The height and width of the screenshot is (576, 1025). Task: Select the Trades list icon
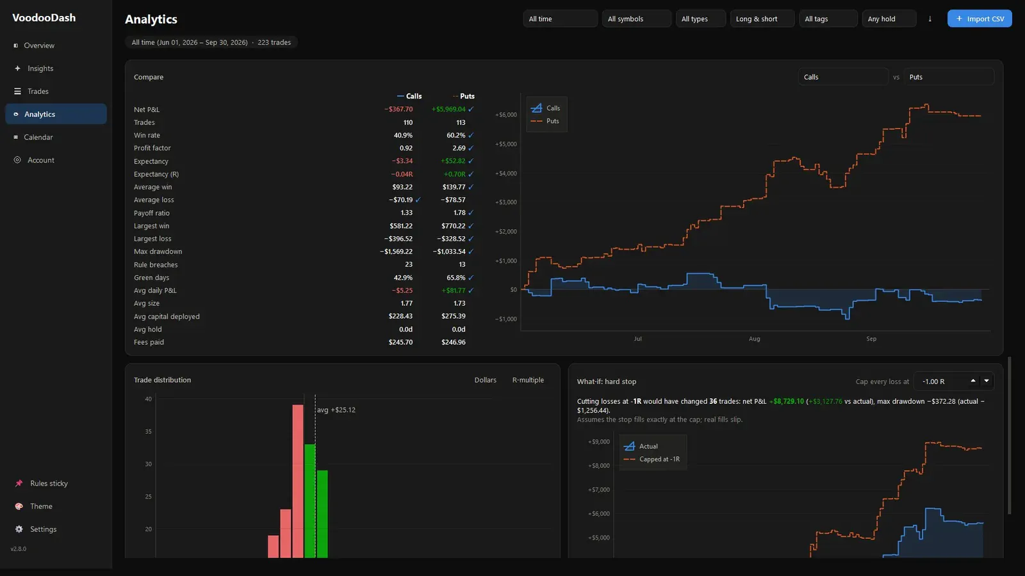pos(17,92)
